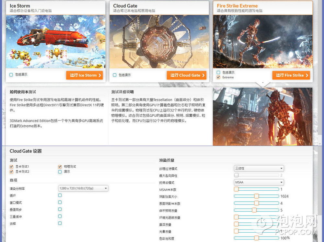Run the Ice Storm benchmark
324x242 pixels.
click(x=85, y=75)
